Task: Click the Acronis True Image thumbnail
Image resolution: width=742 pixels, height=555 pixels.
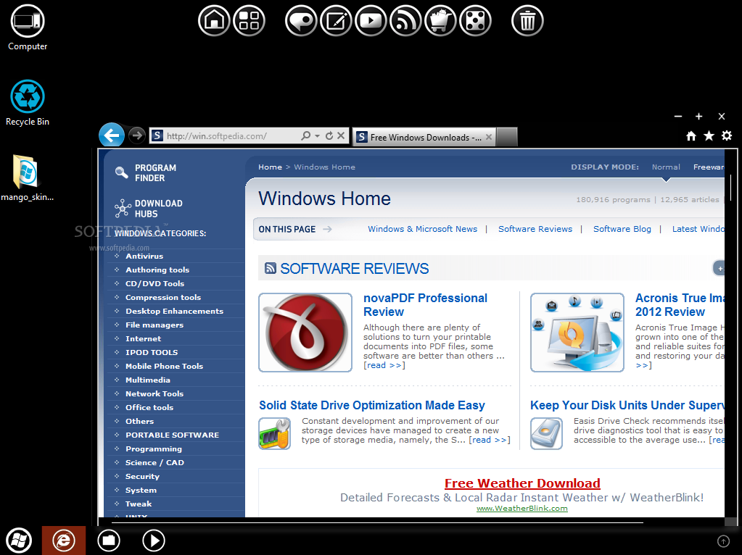Action: click(577, 333)
